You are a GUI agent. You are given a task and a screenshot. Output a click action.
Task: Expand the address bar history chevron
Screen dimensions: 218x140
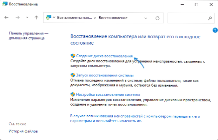point(146,18)
